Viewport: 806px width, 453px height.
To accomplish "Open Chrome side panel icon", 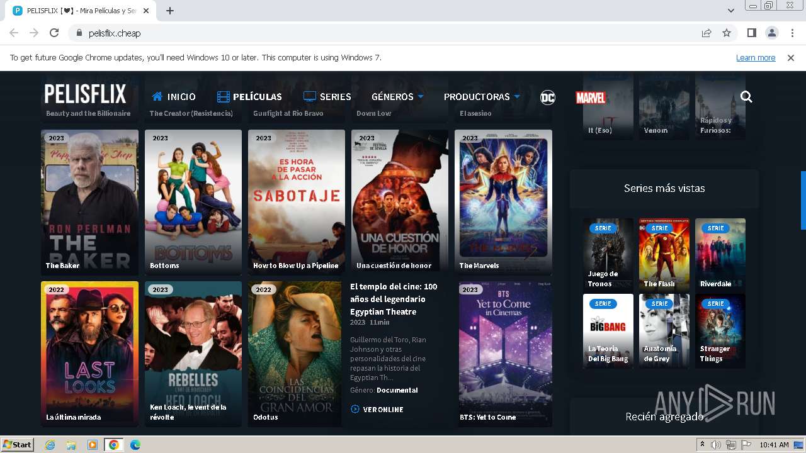I will pos(751,33).
